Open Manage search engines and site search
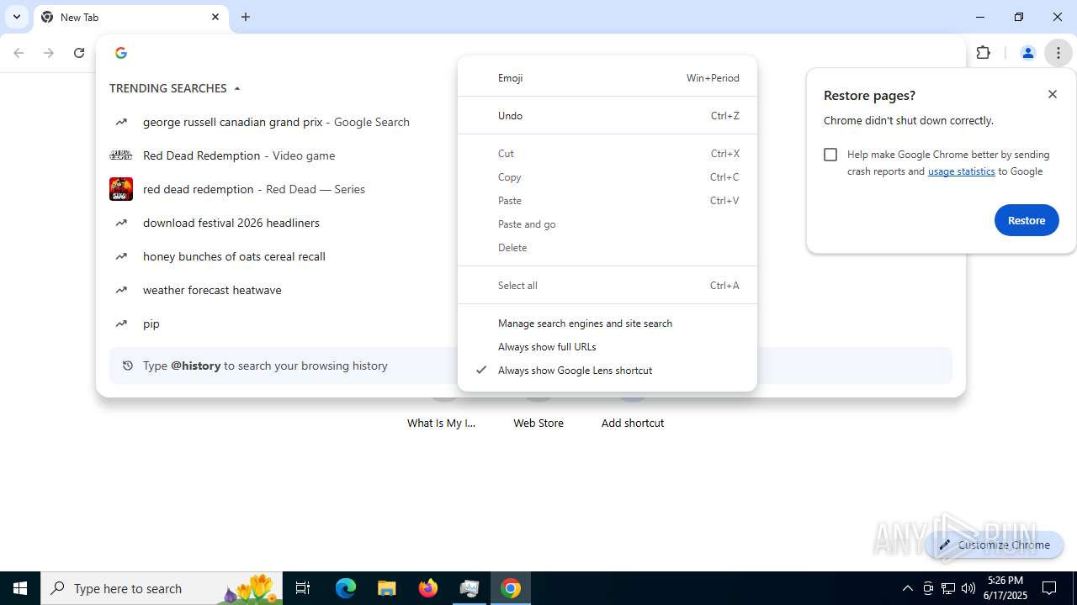 click(607, 324)
